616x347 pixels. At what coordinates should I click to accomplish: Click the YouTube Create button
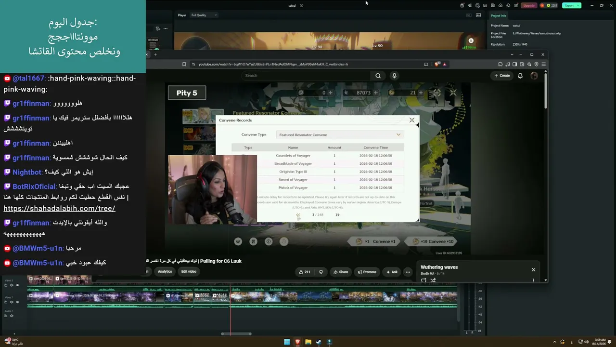click(x=502, y=76)
